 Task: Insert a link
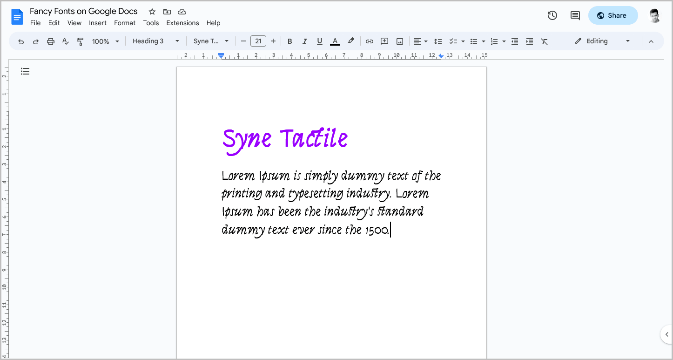(369, 41)
